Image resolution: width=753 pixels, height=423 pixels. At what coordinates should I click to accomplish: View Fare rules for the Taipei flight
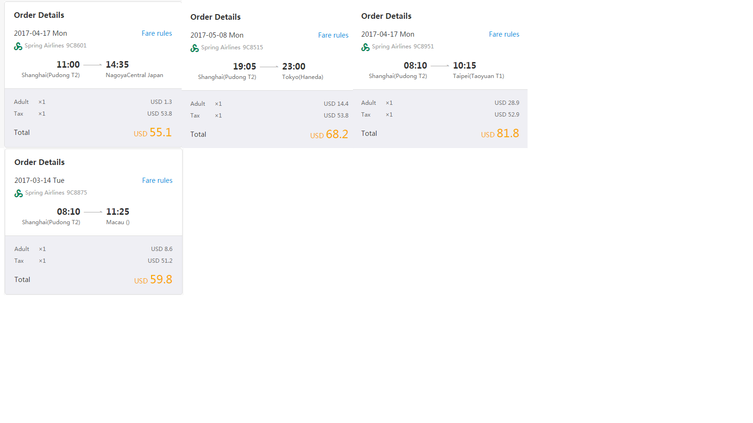(x=504, y=34)
